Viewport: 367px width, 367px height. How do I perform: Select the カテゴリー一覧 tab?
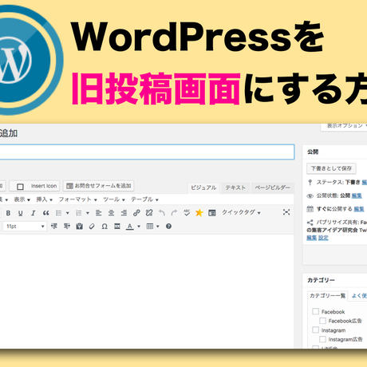[x=327, y=296]
